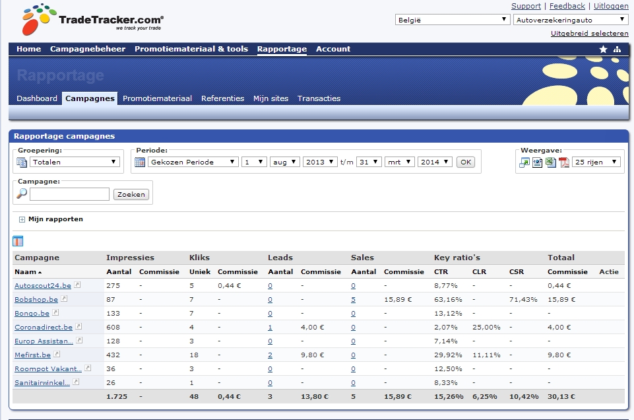Click the Uitloggen link
Image resolution: width=634 pixels, height=420 pixels.
pos(611,6)
